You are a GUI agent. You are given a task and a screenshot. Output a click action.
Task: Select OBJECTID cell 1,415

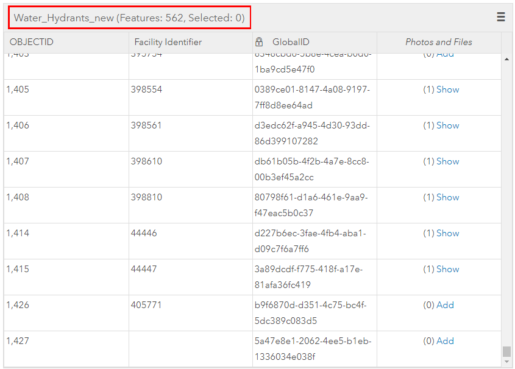(x=66, y=277)
